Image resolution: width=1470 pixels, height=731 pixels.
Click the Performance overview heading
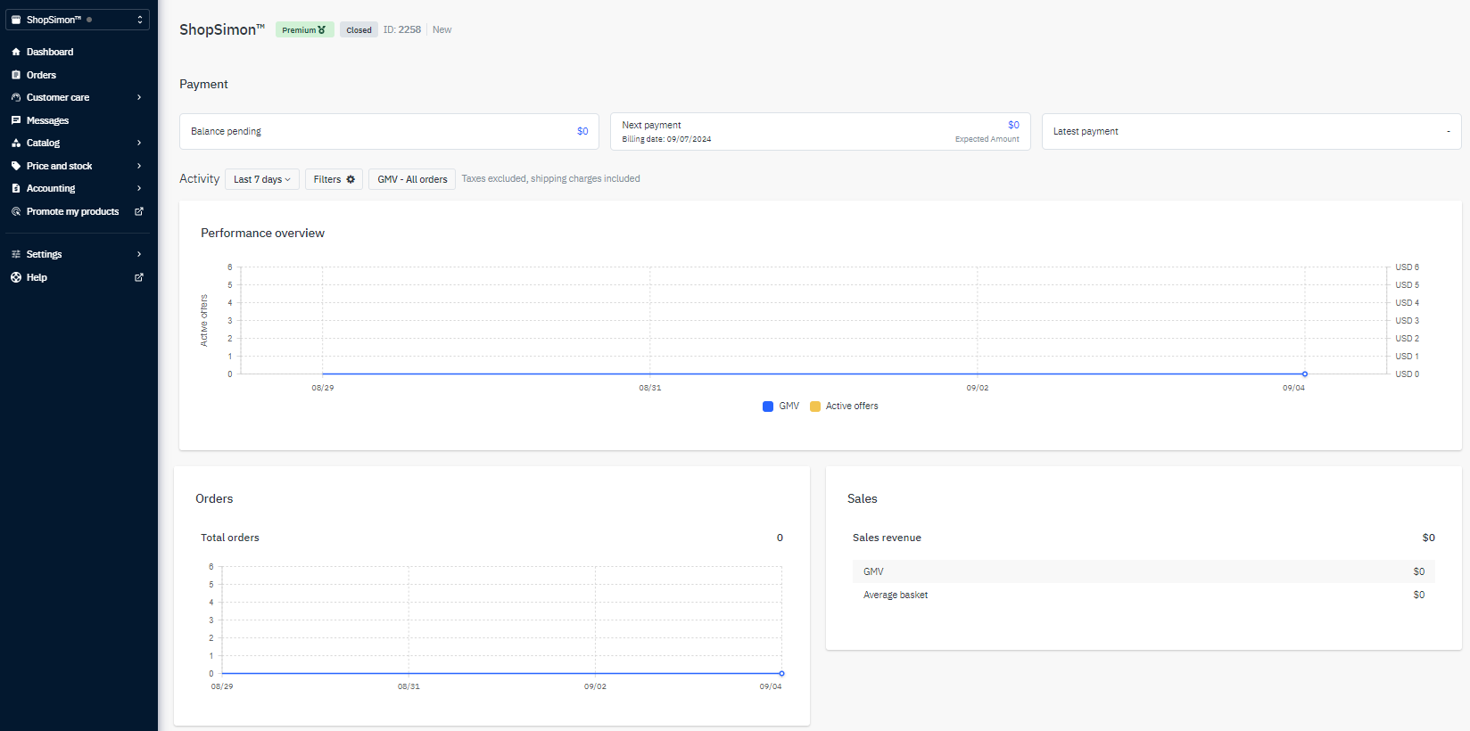(262, 233)
